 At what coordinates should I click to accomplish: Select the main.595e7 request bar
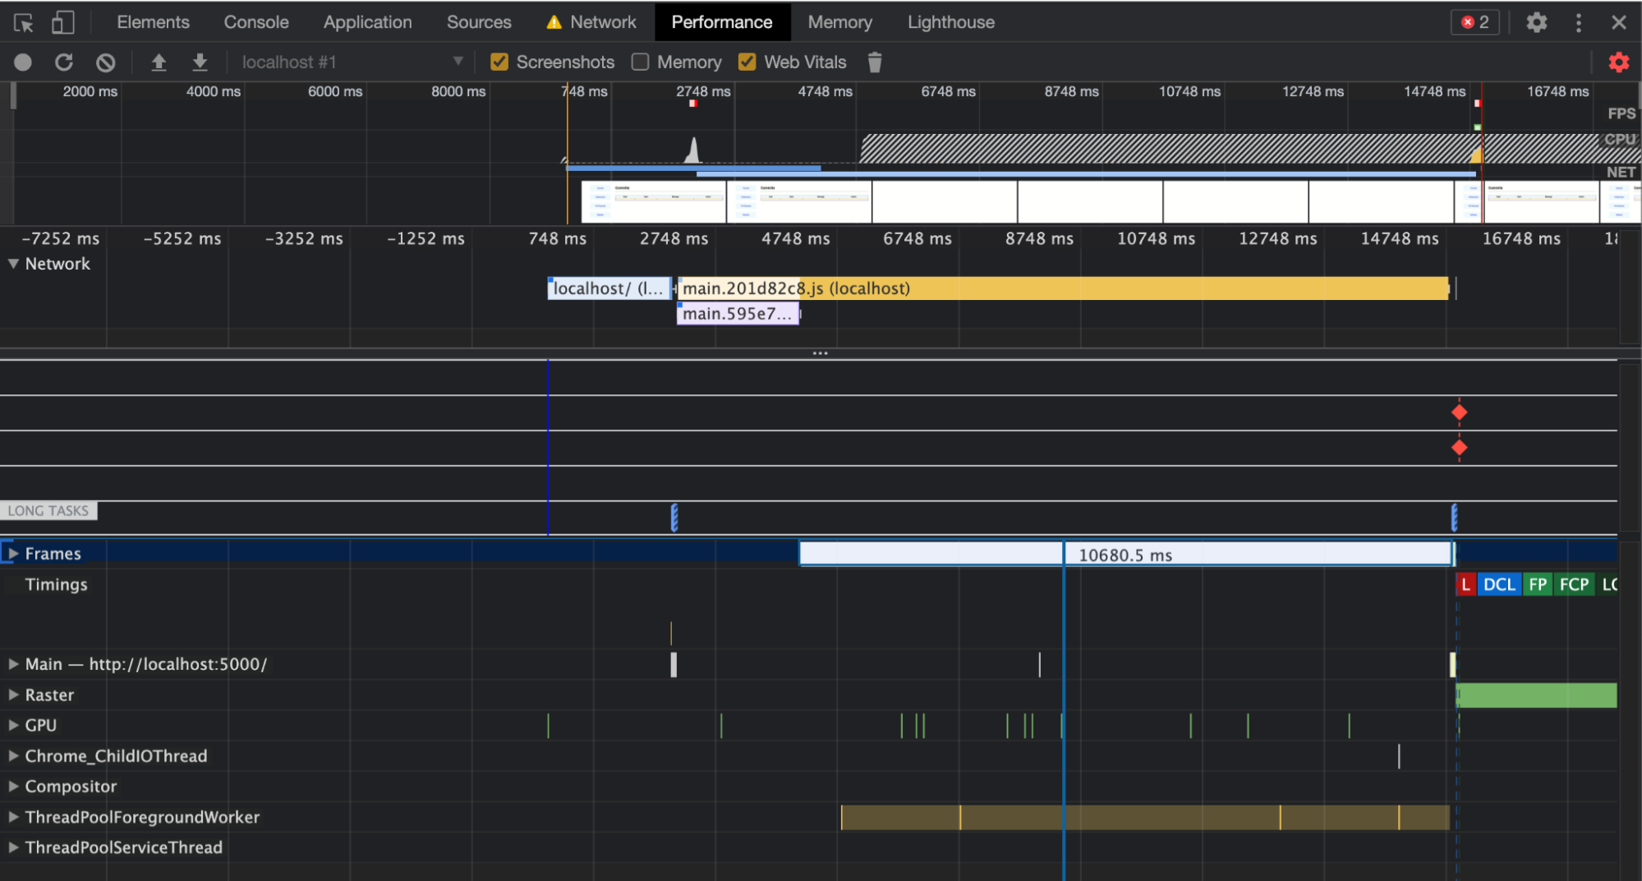coord(738,314)
